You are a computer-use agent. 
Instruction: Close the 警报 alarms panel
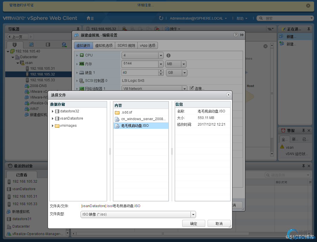tap(309, 131)
